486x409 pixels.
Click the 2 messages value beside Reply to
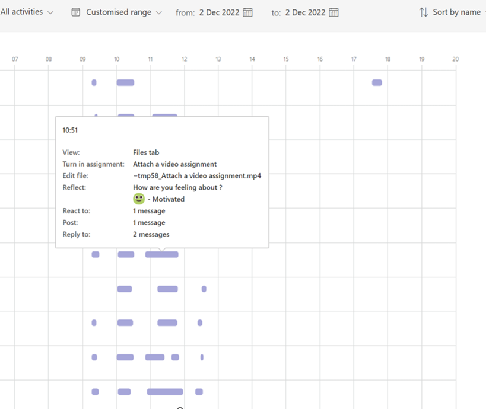point(151,234)
